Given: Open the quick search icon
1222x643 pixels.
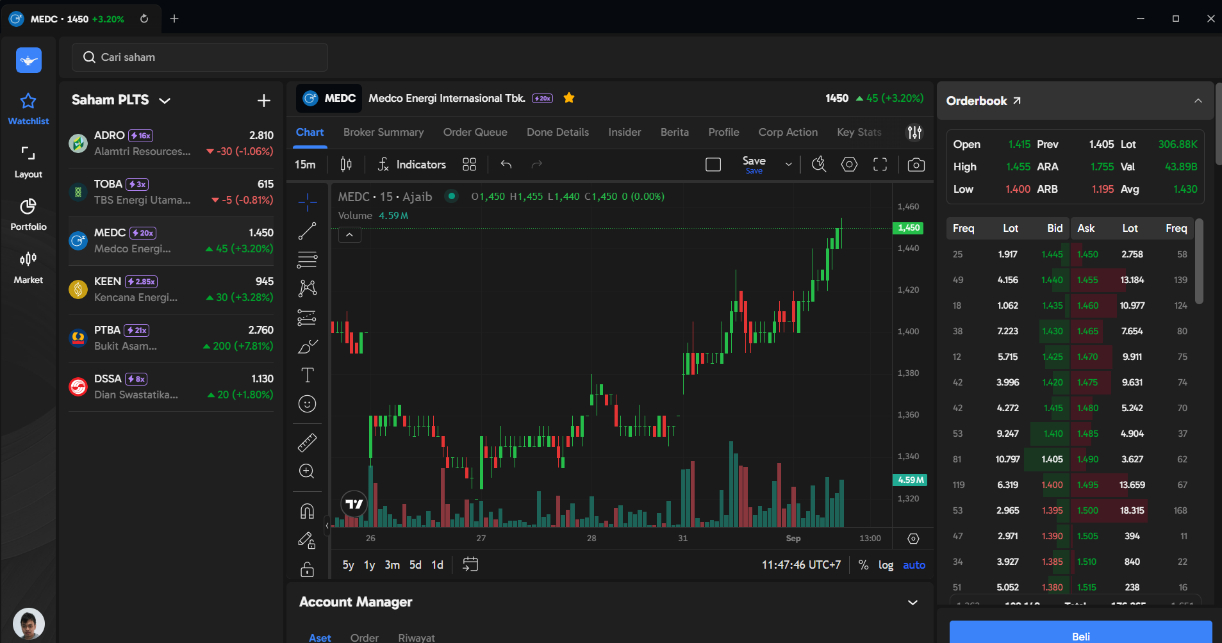Looking at the screenshot, I should [819, 165].
